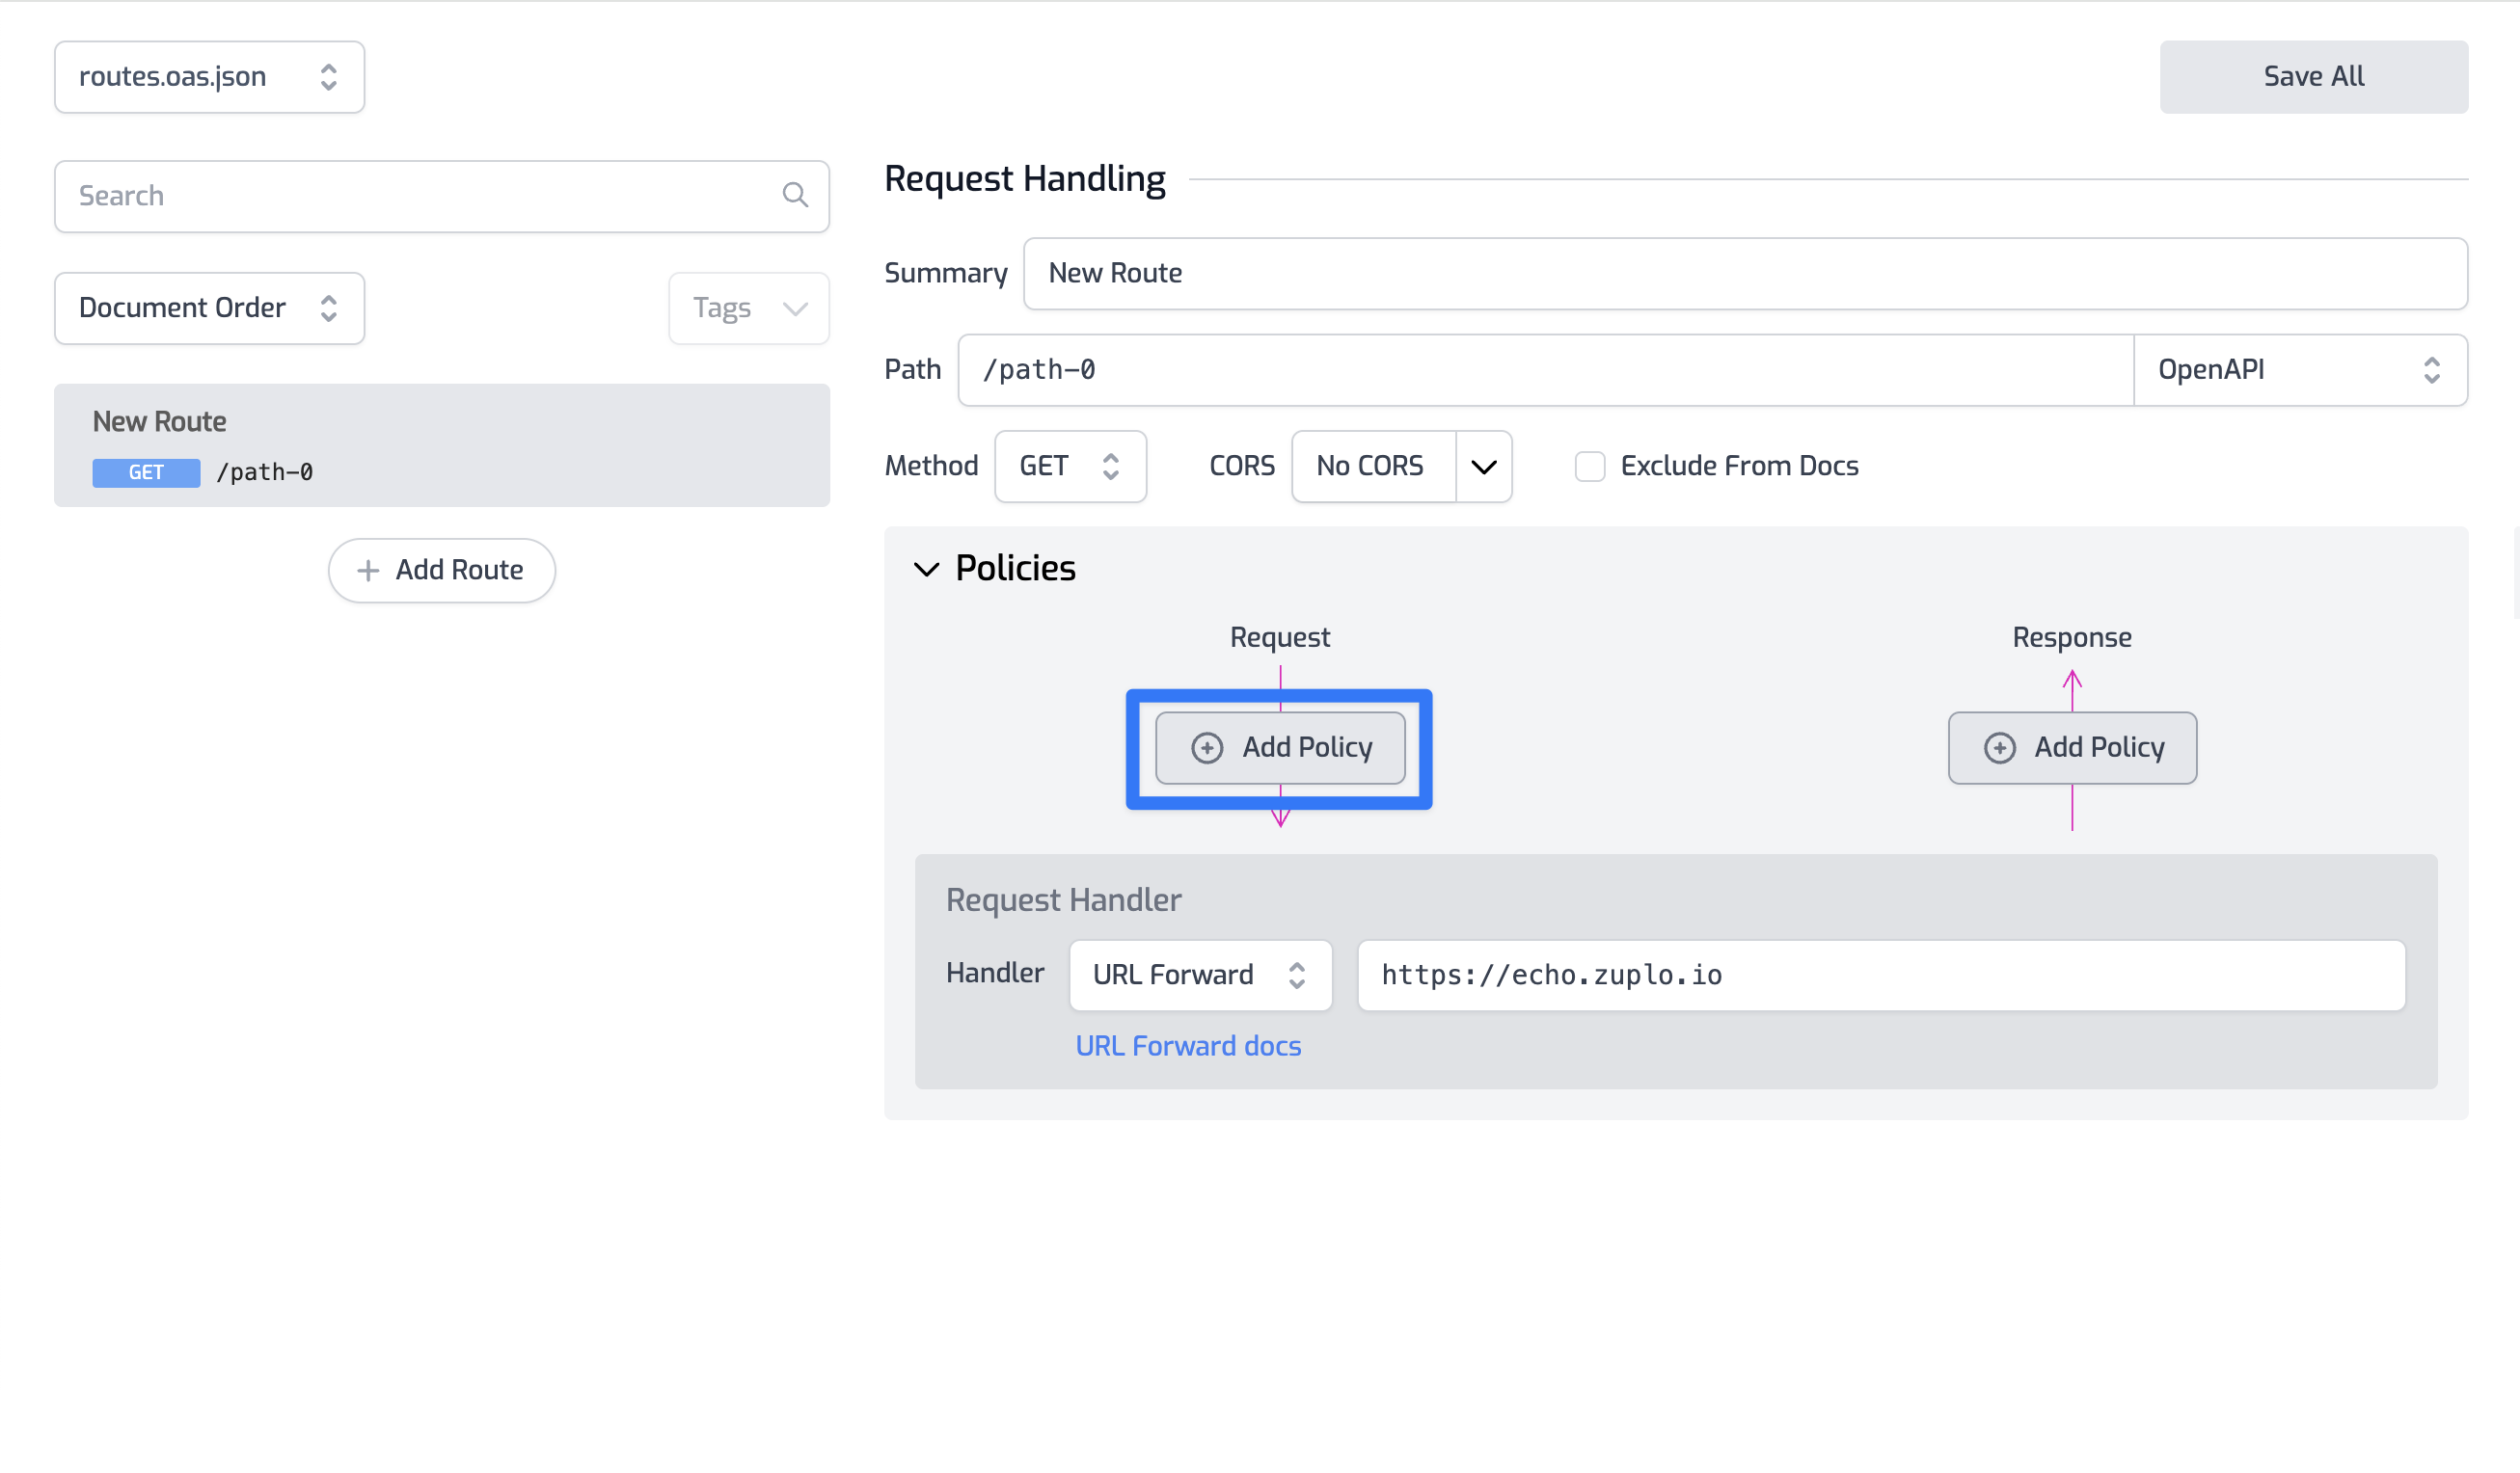Click the /path-0 text in route list
The height and width of the screenshot is (1473, 2520).
coord(265,472)
